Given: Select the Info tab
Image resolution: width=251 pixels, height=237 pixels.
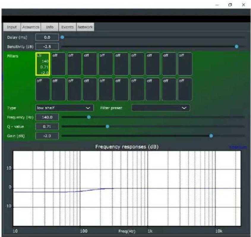Looking at the screenshot, I should coord(50,27).
